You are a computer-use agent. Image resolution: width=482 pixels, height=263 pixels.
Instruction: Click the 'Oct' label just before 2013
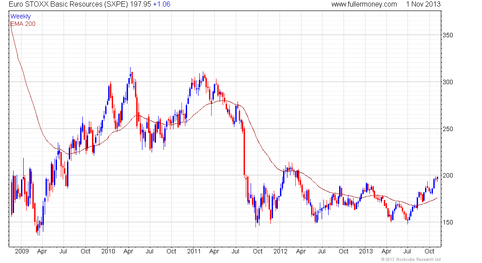344,251
